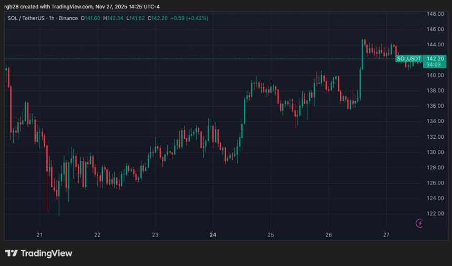Viewport: 452px width, 266px height.
Task: Click date 27 on the time axis
Action: click(386, 234)
